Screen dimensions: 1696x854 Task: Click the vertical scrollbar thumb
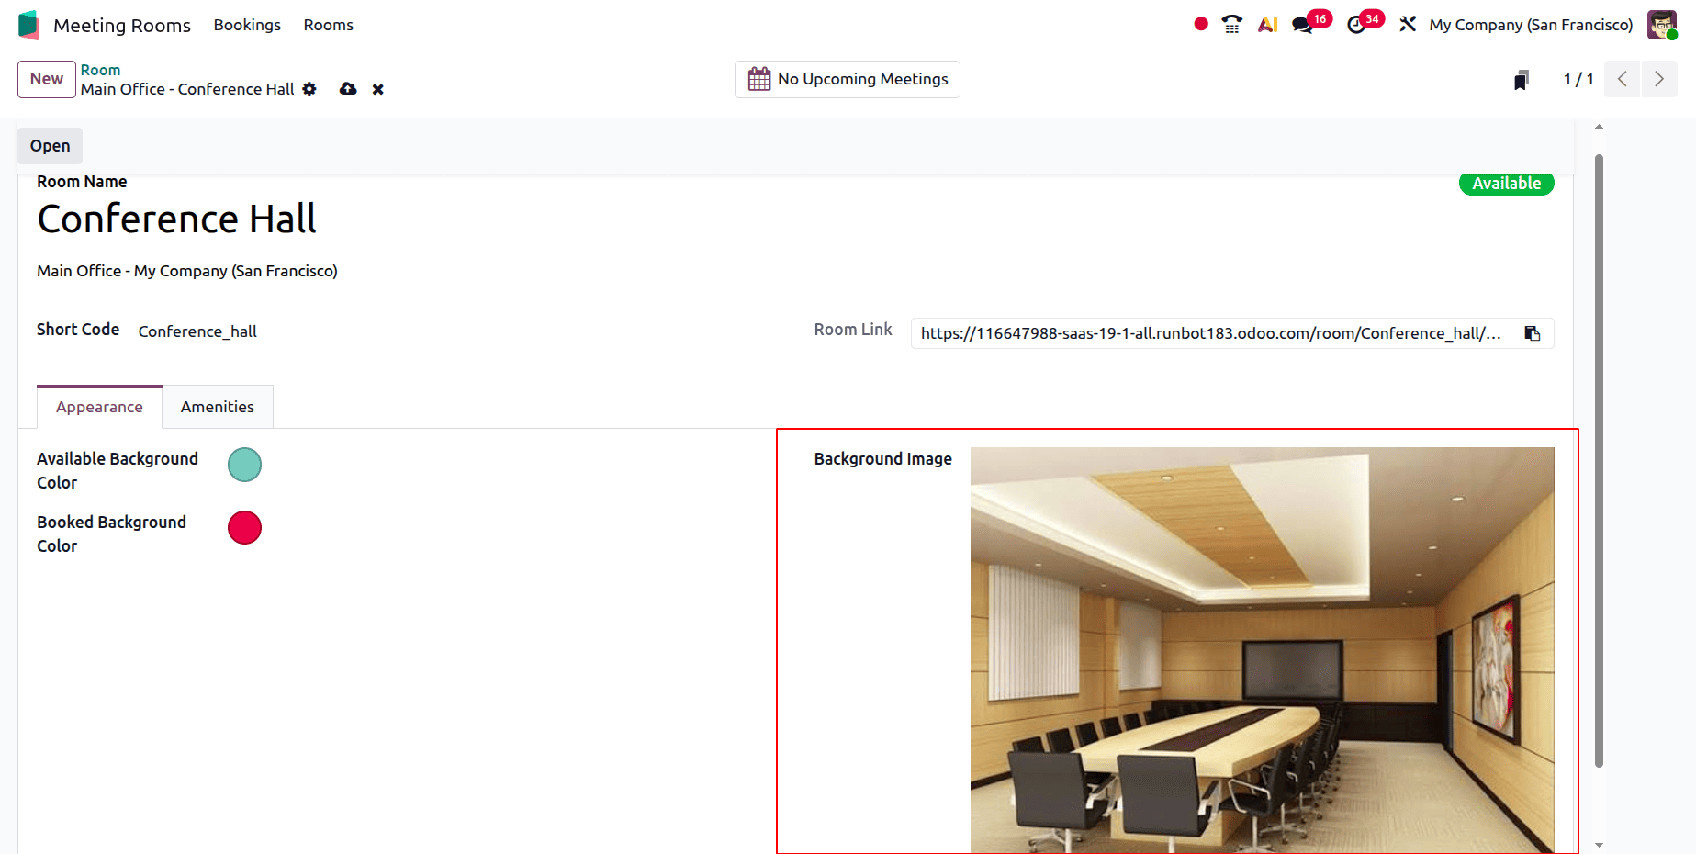[x=1599, y=459]
